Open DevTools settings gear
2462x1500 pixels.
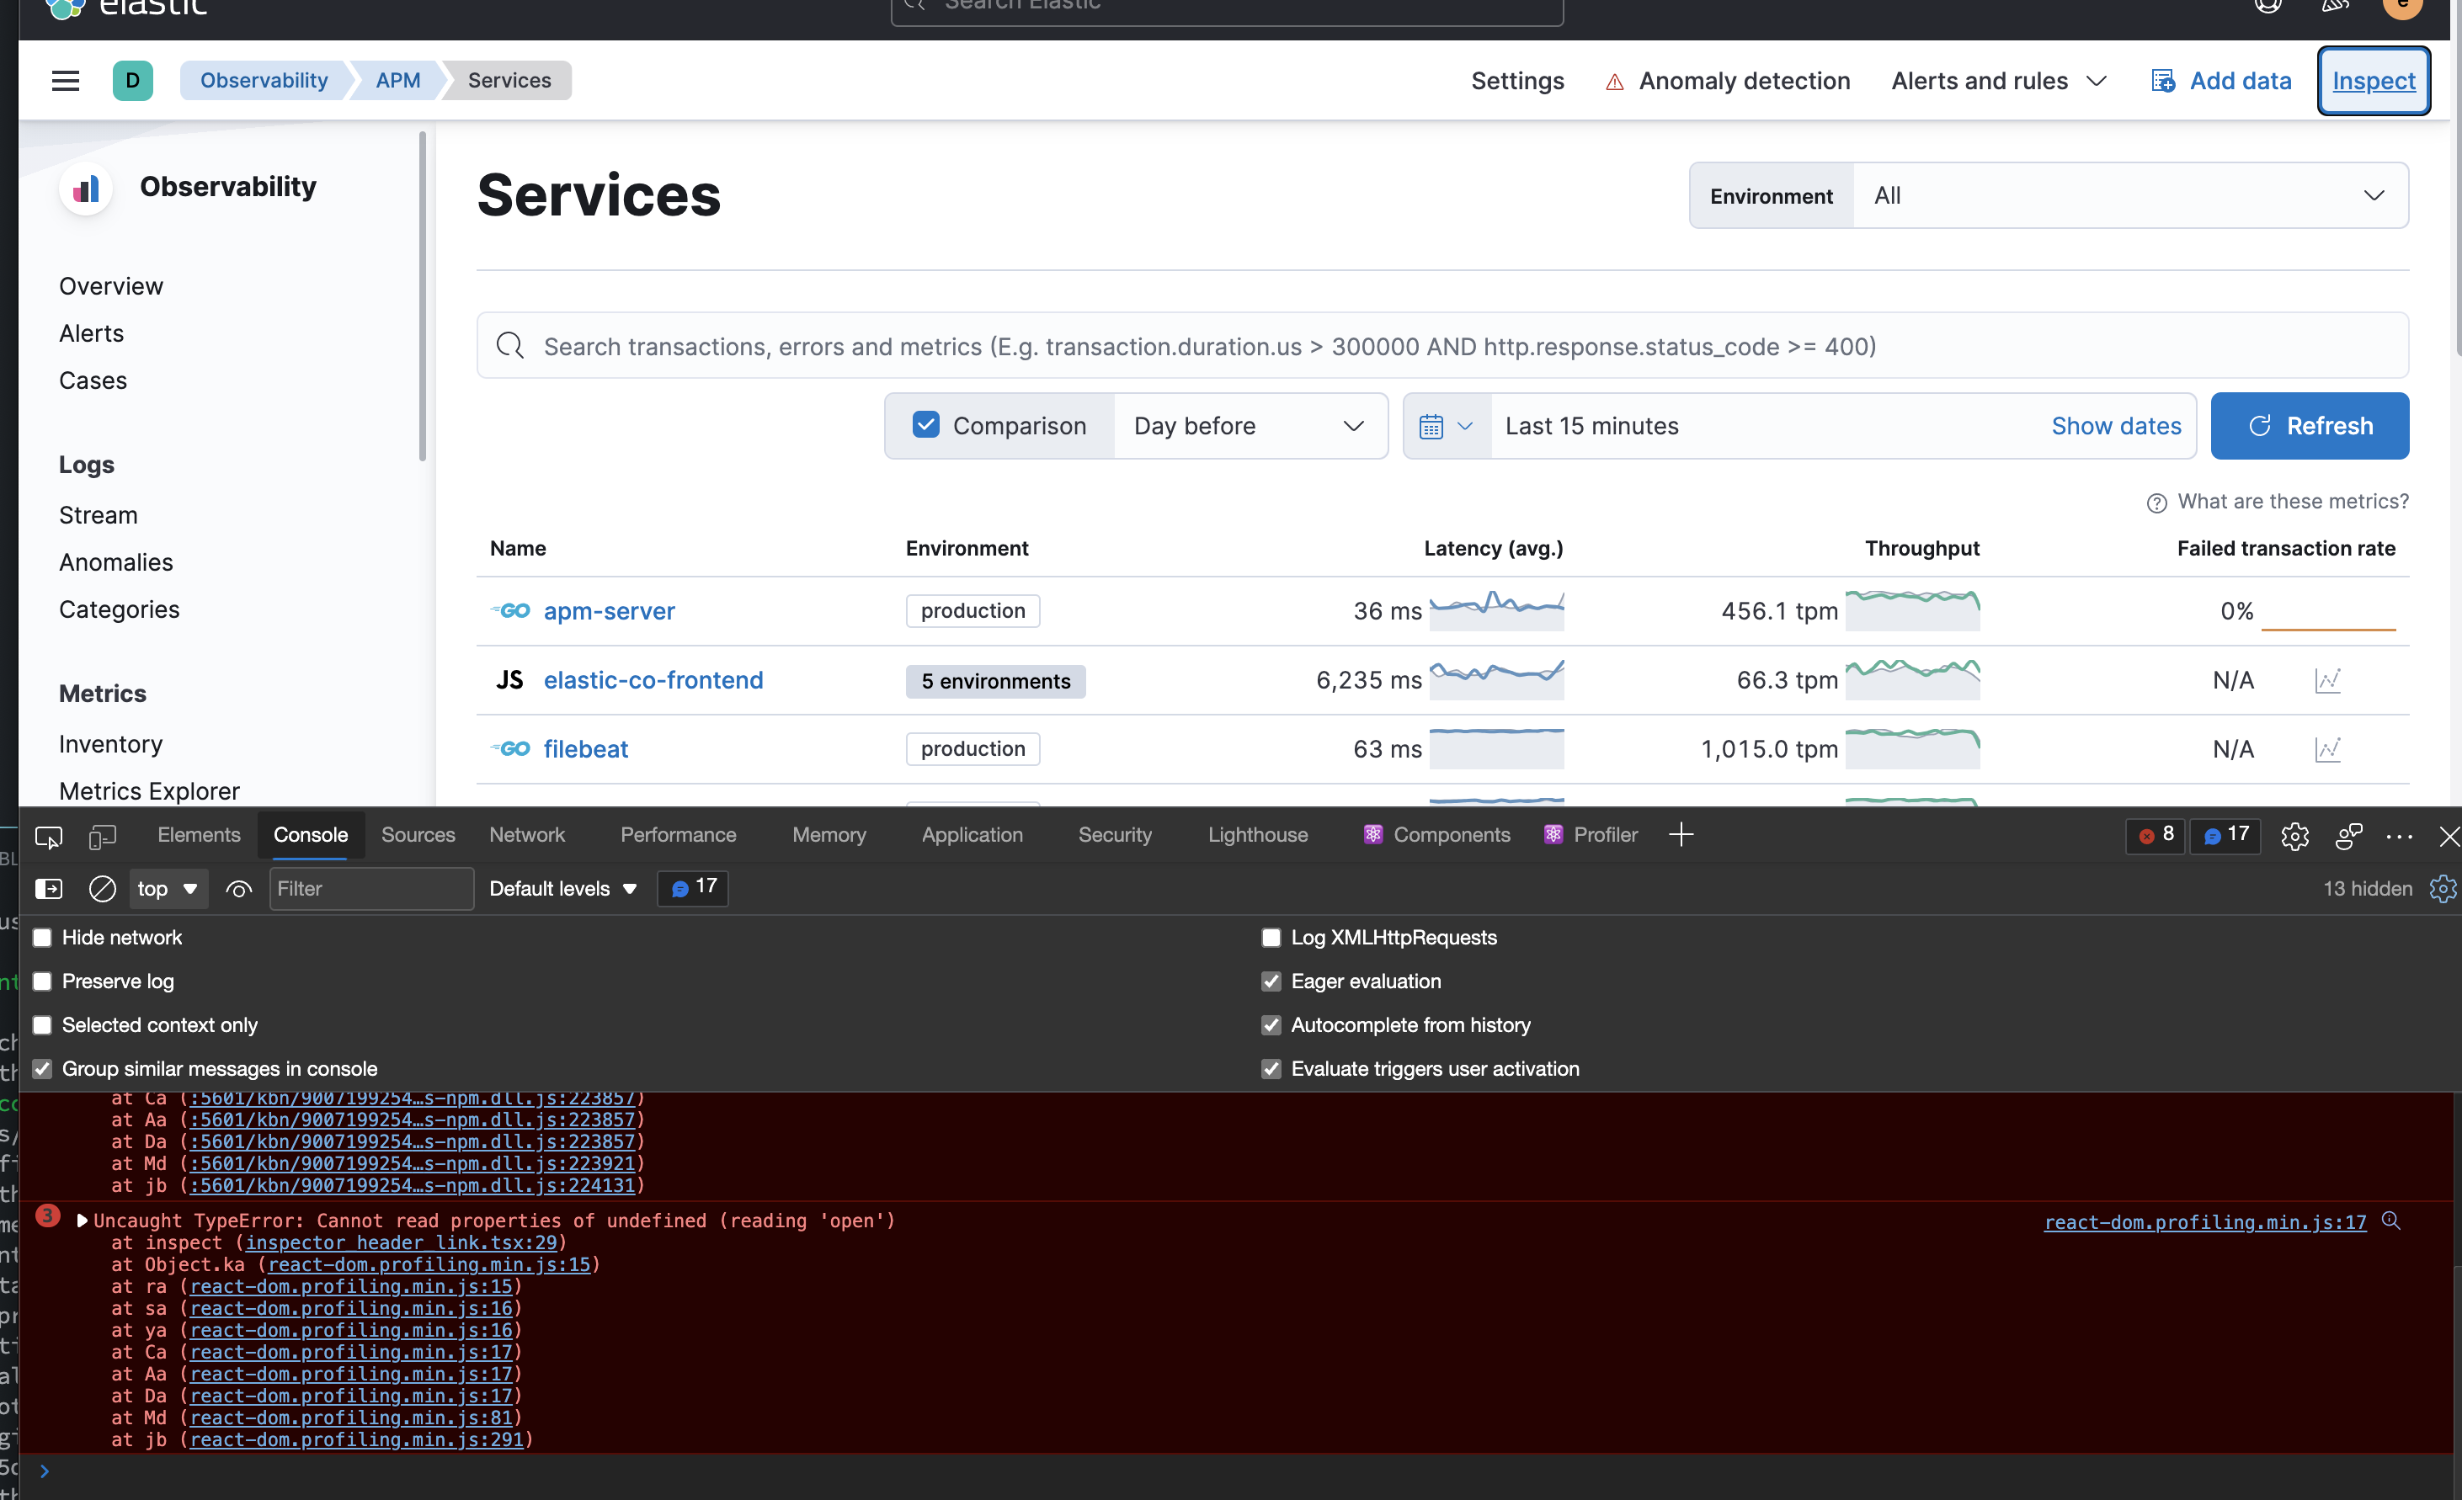(2295, 837)
